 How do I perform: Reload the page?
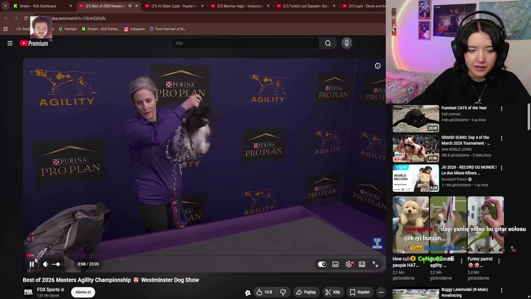[x=26, y=18]
